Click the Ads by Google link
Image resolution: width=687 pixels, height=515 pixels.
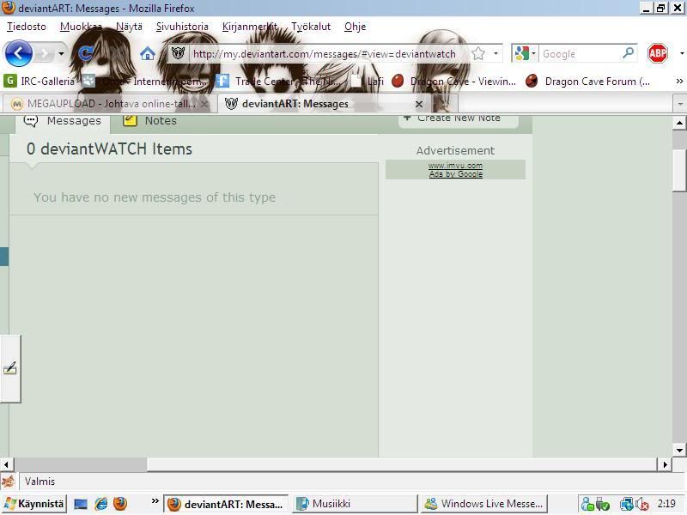coord(456,174)
